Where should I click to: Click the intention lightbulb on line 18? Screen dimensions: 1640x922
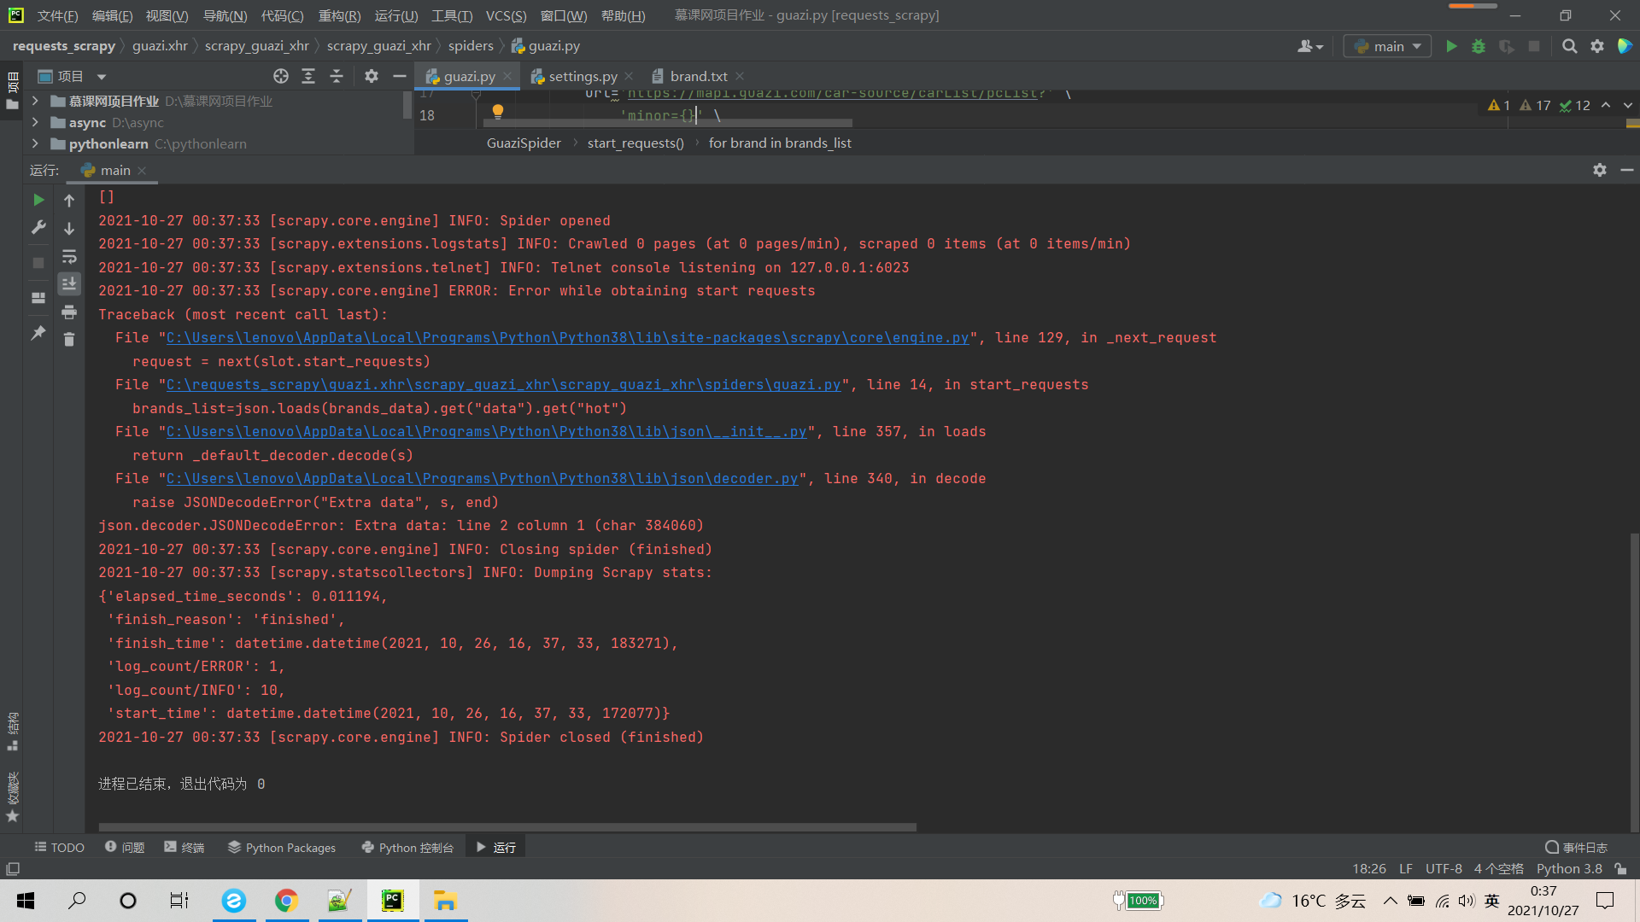498,111
